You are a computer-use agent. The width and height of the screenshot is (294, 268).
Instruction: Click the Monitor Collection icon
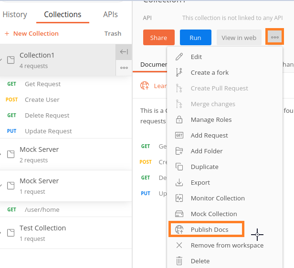[179, 198]
